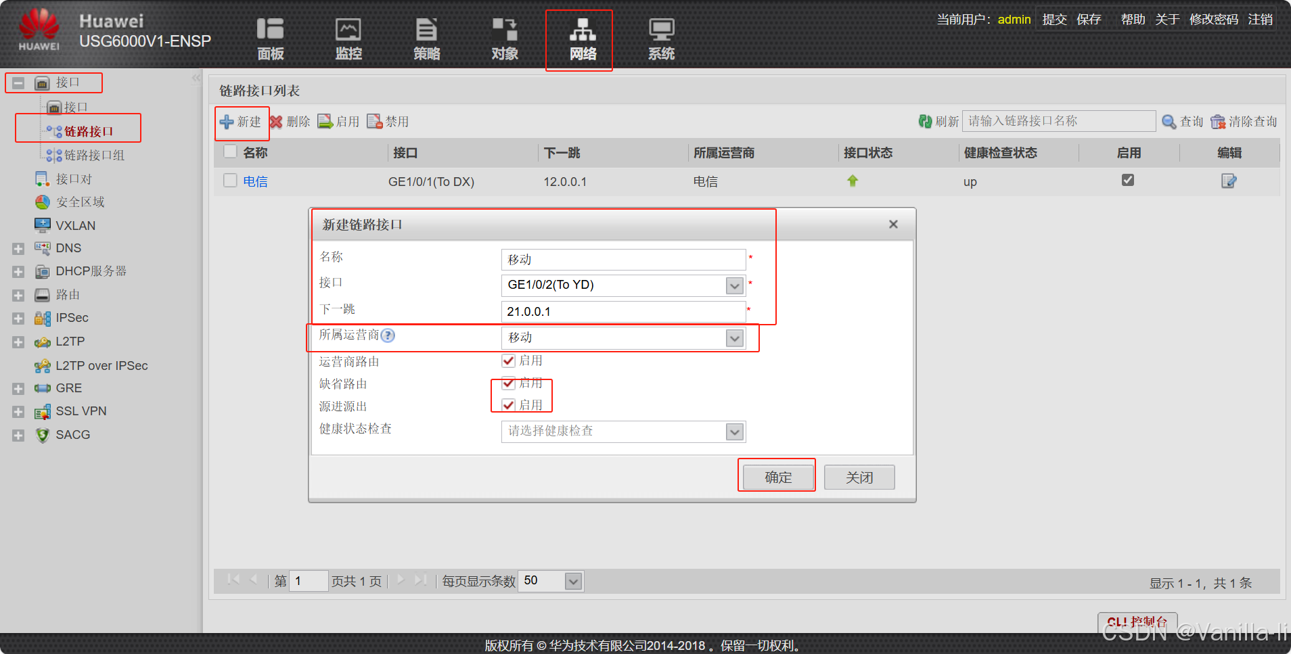The width and height of the screenshot is (1291, 654).
Task: Expand the SSL VPN tree node
Action: tap(18, 412)
